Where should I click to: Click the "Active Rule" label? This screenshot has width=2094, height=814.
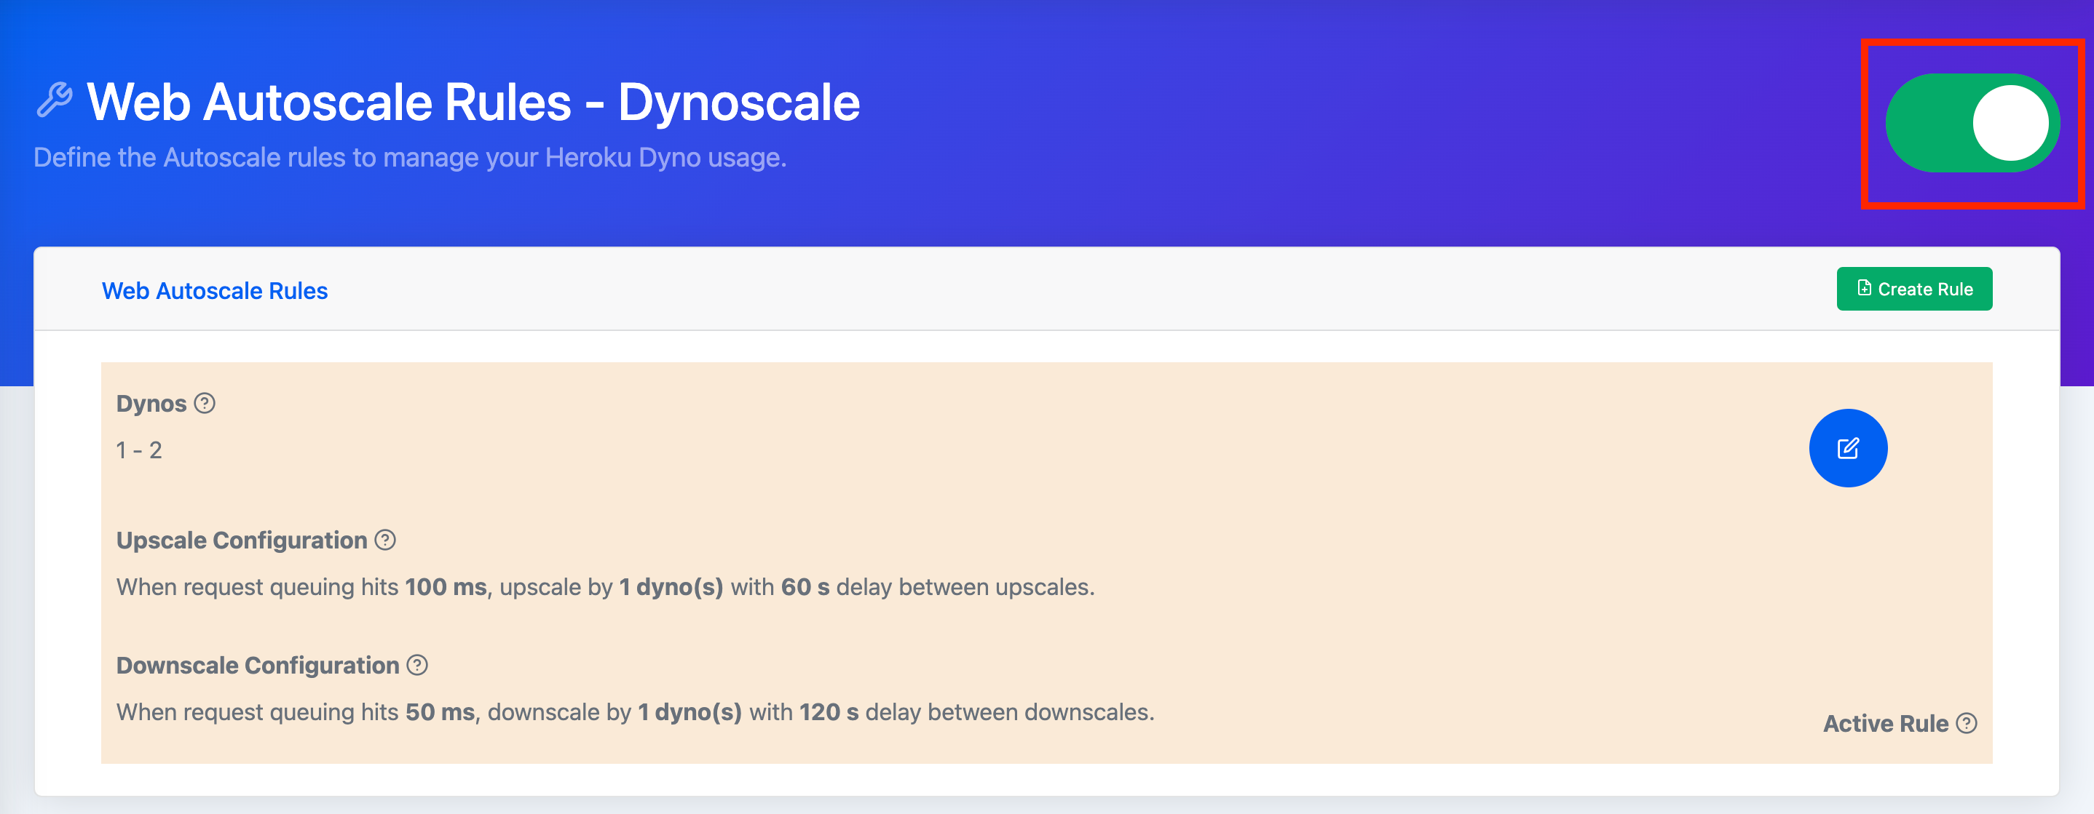(1885, 724)
